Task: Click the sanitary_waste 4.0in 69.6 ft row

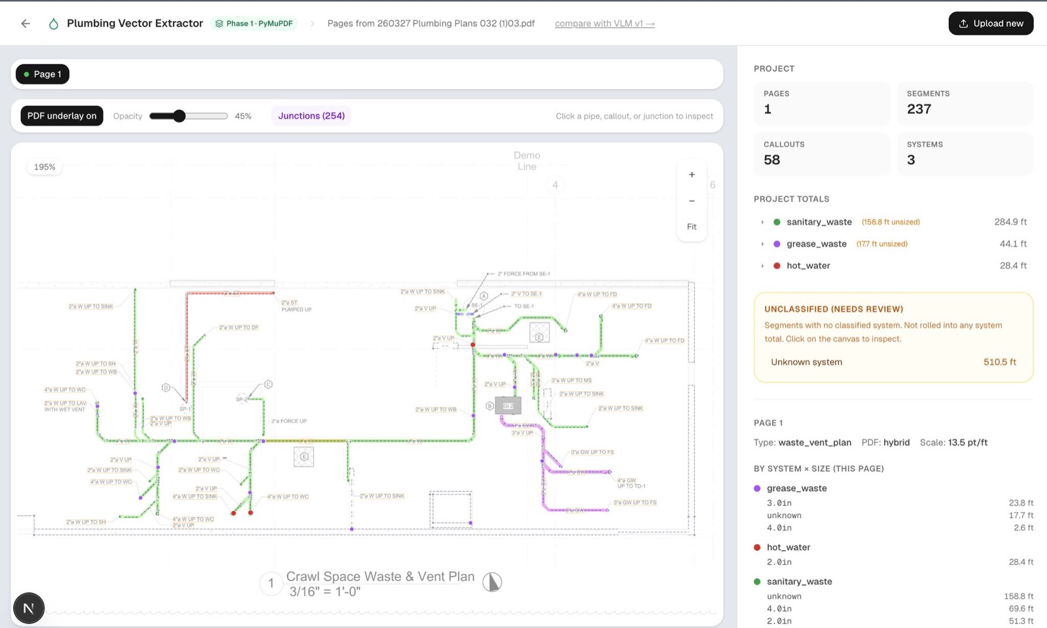Action: coord(893,608)
